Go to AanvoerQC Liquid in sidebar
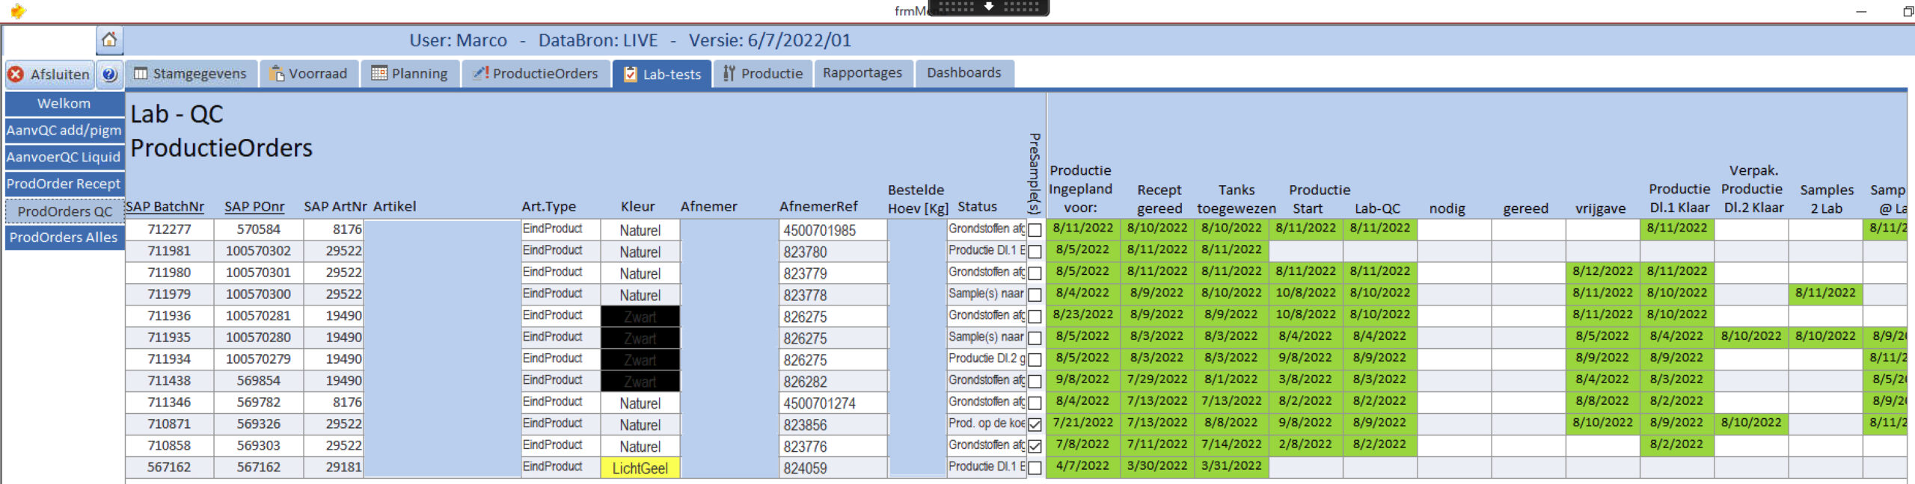Image resolution: width=1915 pixels, height=484 pixels. [x=64, y=157]
